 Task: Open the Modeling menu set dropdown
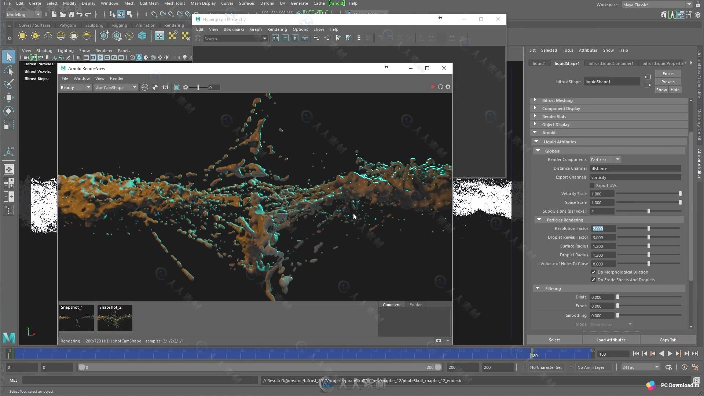[23, 14]
